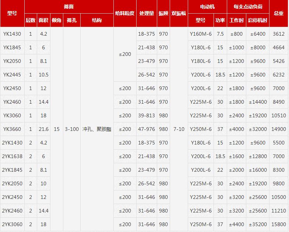This screenshot has width=289, height=232.
Task: Click the 处理量 column header
Action: (x=147, y=14)
